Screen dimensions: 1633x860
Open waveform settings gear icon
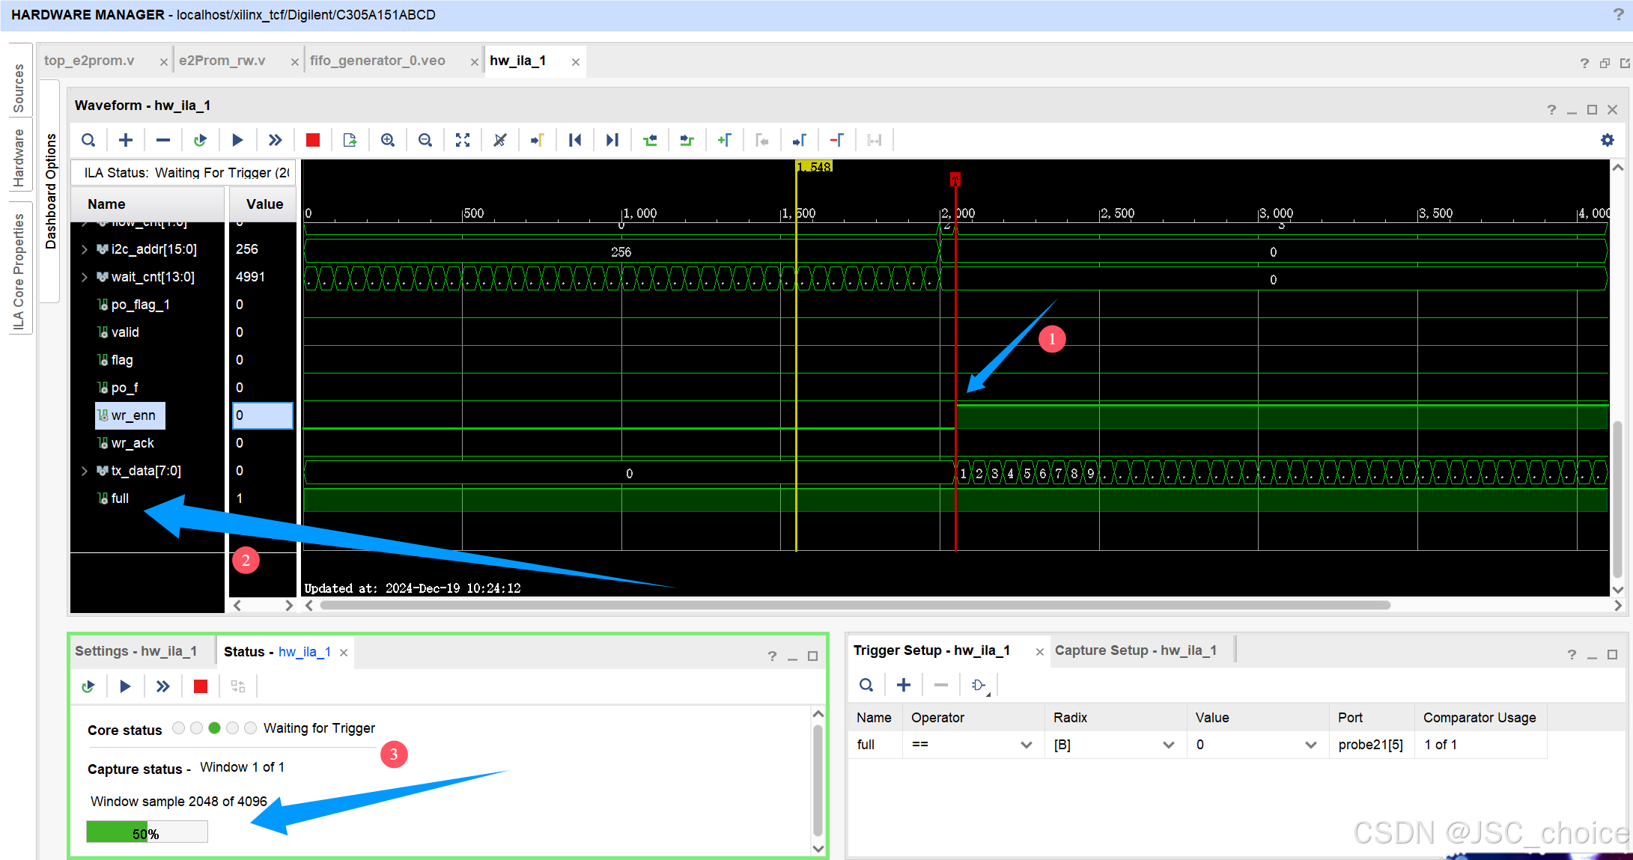[1607, 140]
